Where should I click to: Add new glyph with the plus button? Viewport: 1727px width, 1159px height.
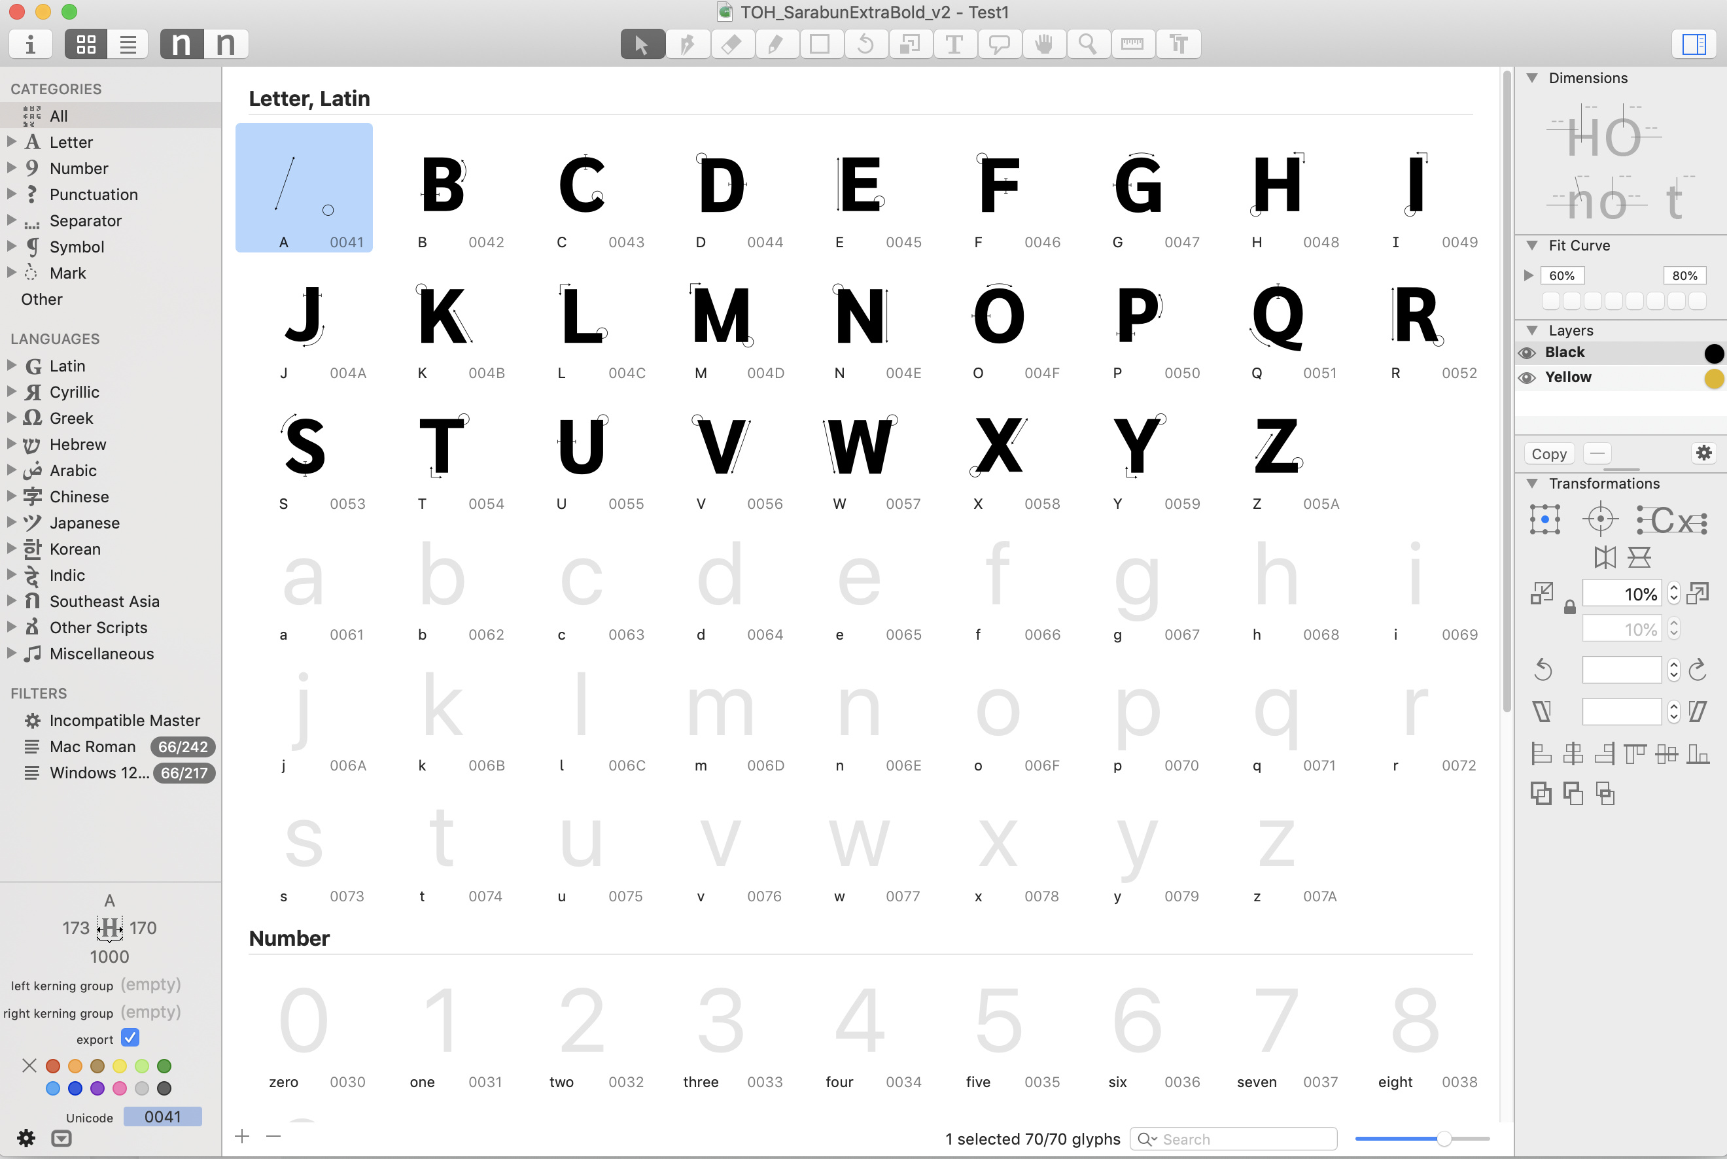[242, 1137]
